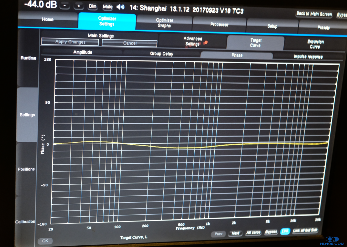The image size is (347, 247).
Task: Enable Bypass for the target curve
Action: point(271,232)
